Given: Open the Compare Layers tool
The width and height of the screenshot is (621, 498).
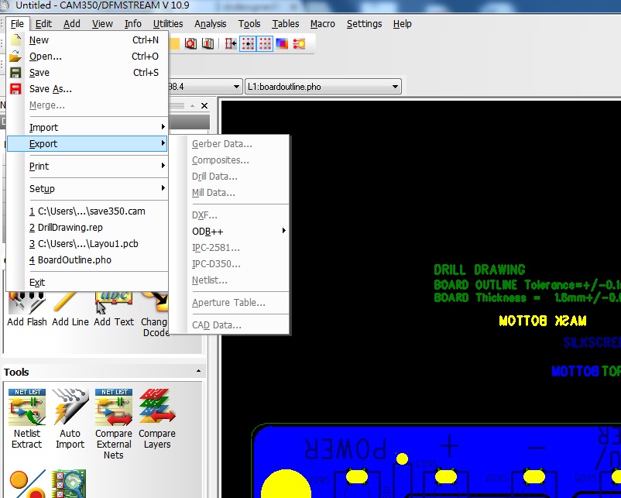Looking at the screenshot, I should [x=157, y=418].
